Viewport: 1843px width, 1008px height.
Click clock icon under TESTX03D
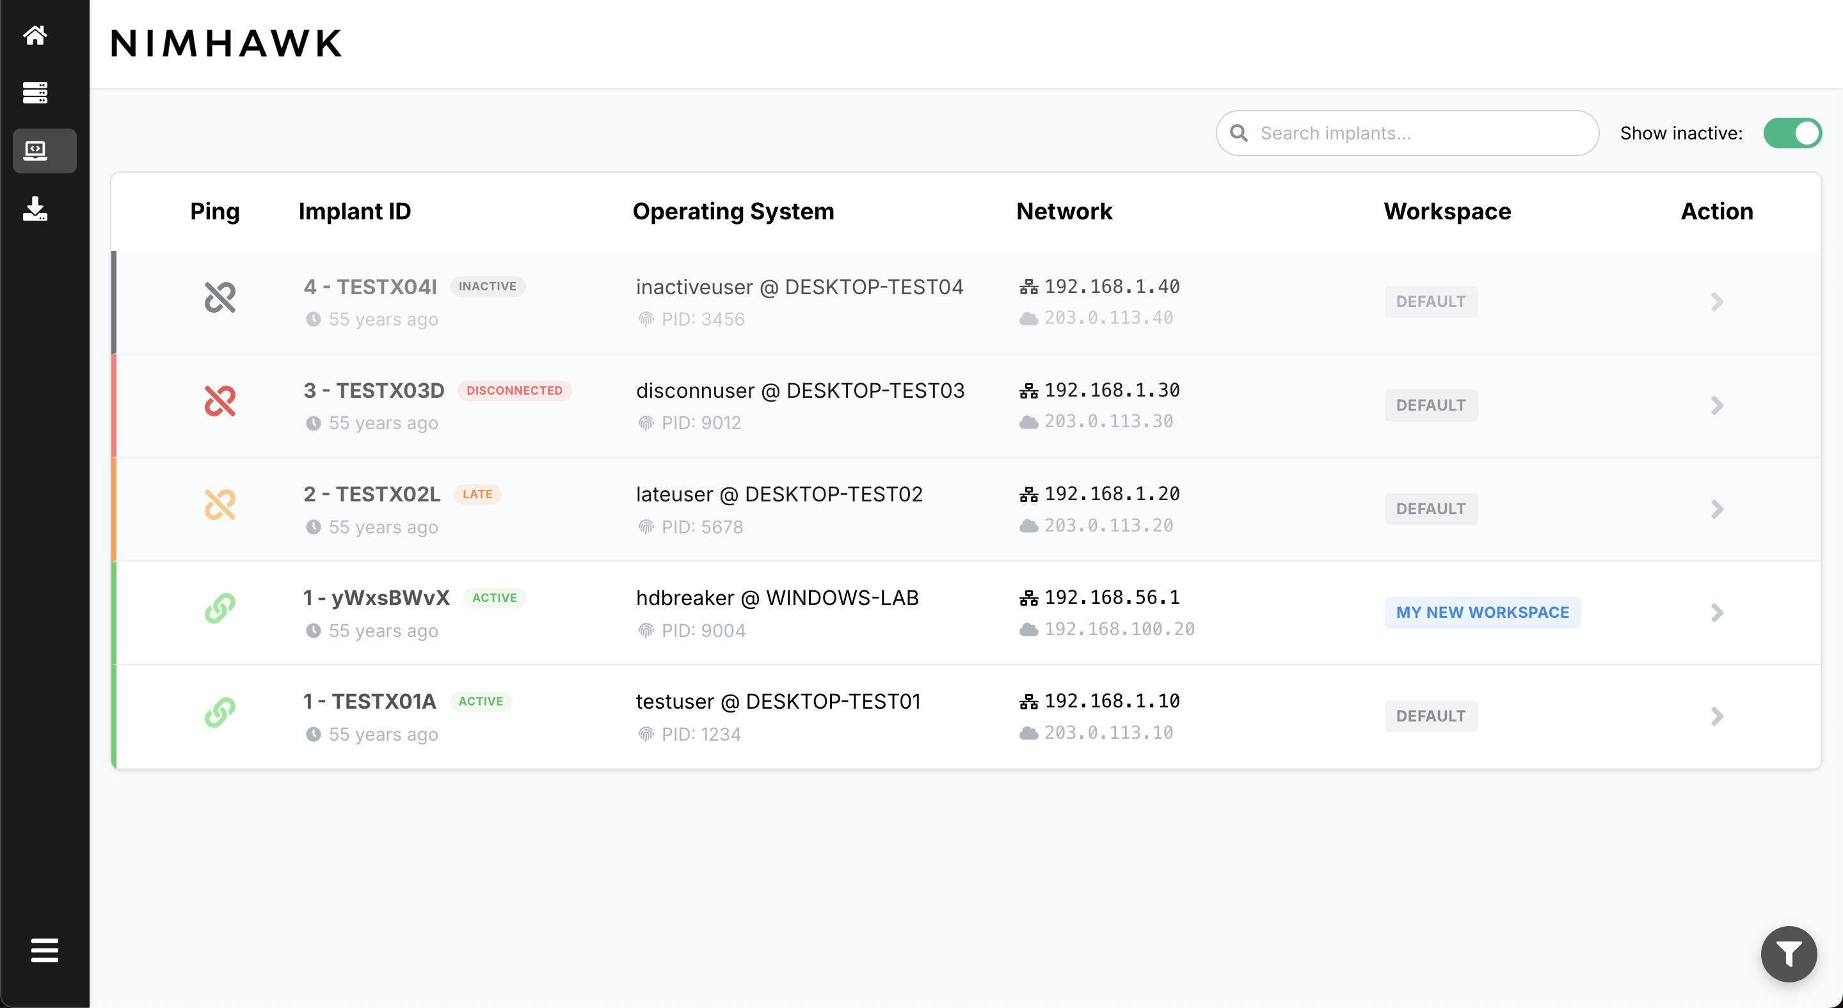[x=314, y=423]
